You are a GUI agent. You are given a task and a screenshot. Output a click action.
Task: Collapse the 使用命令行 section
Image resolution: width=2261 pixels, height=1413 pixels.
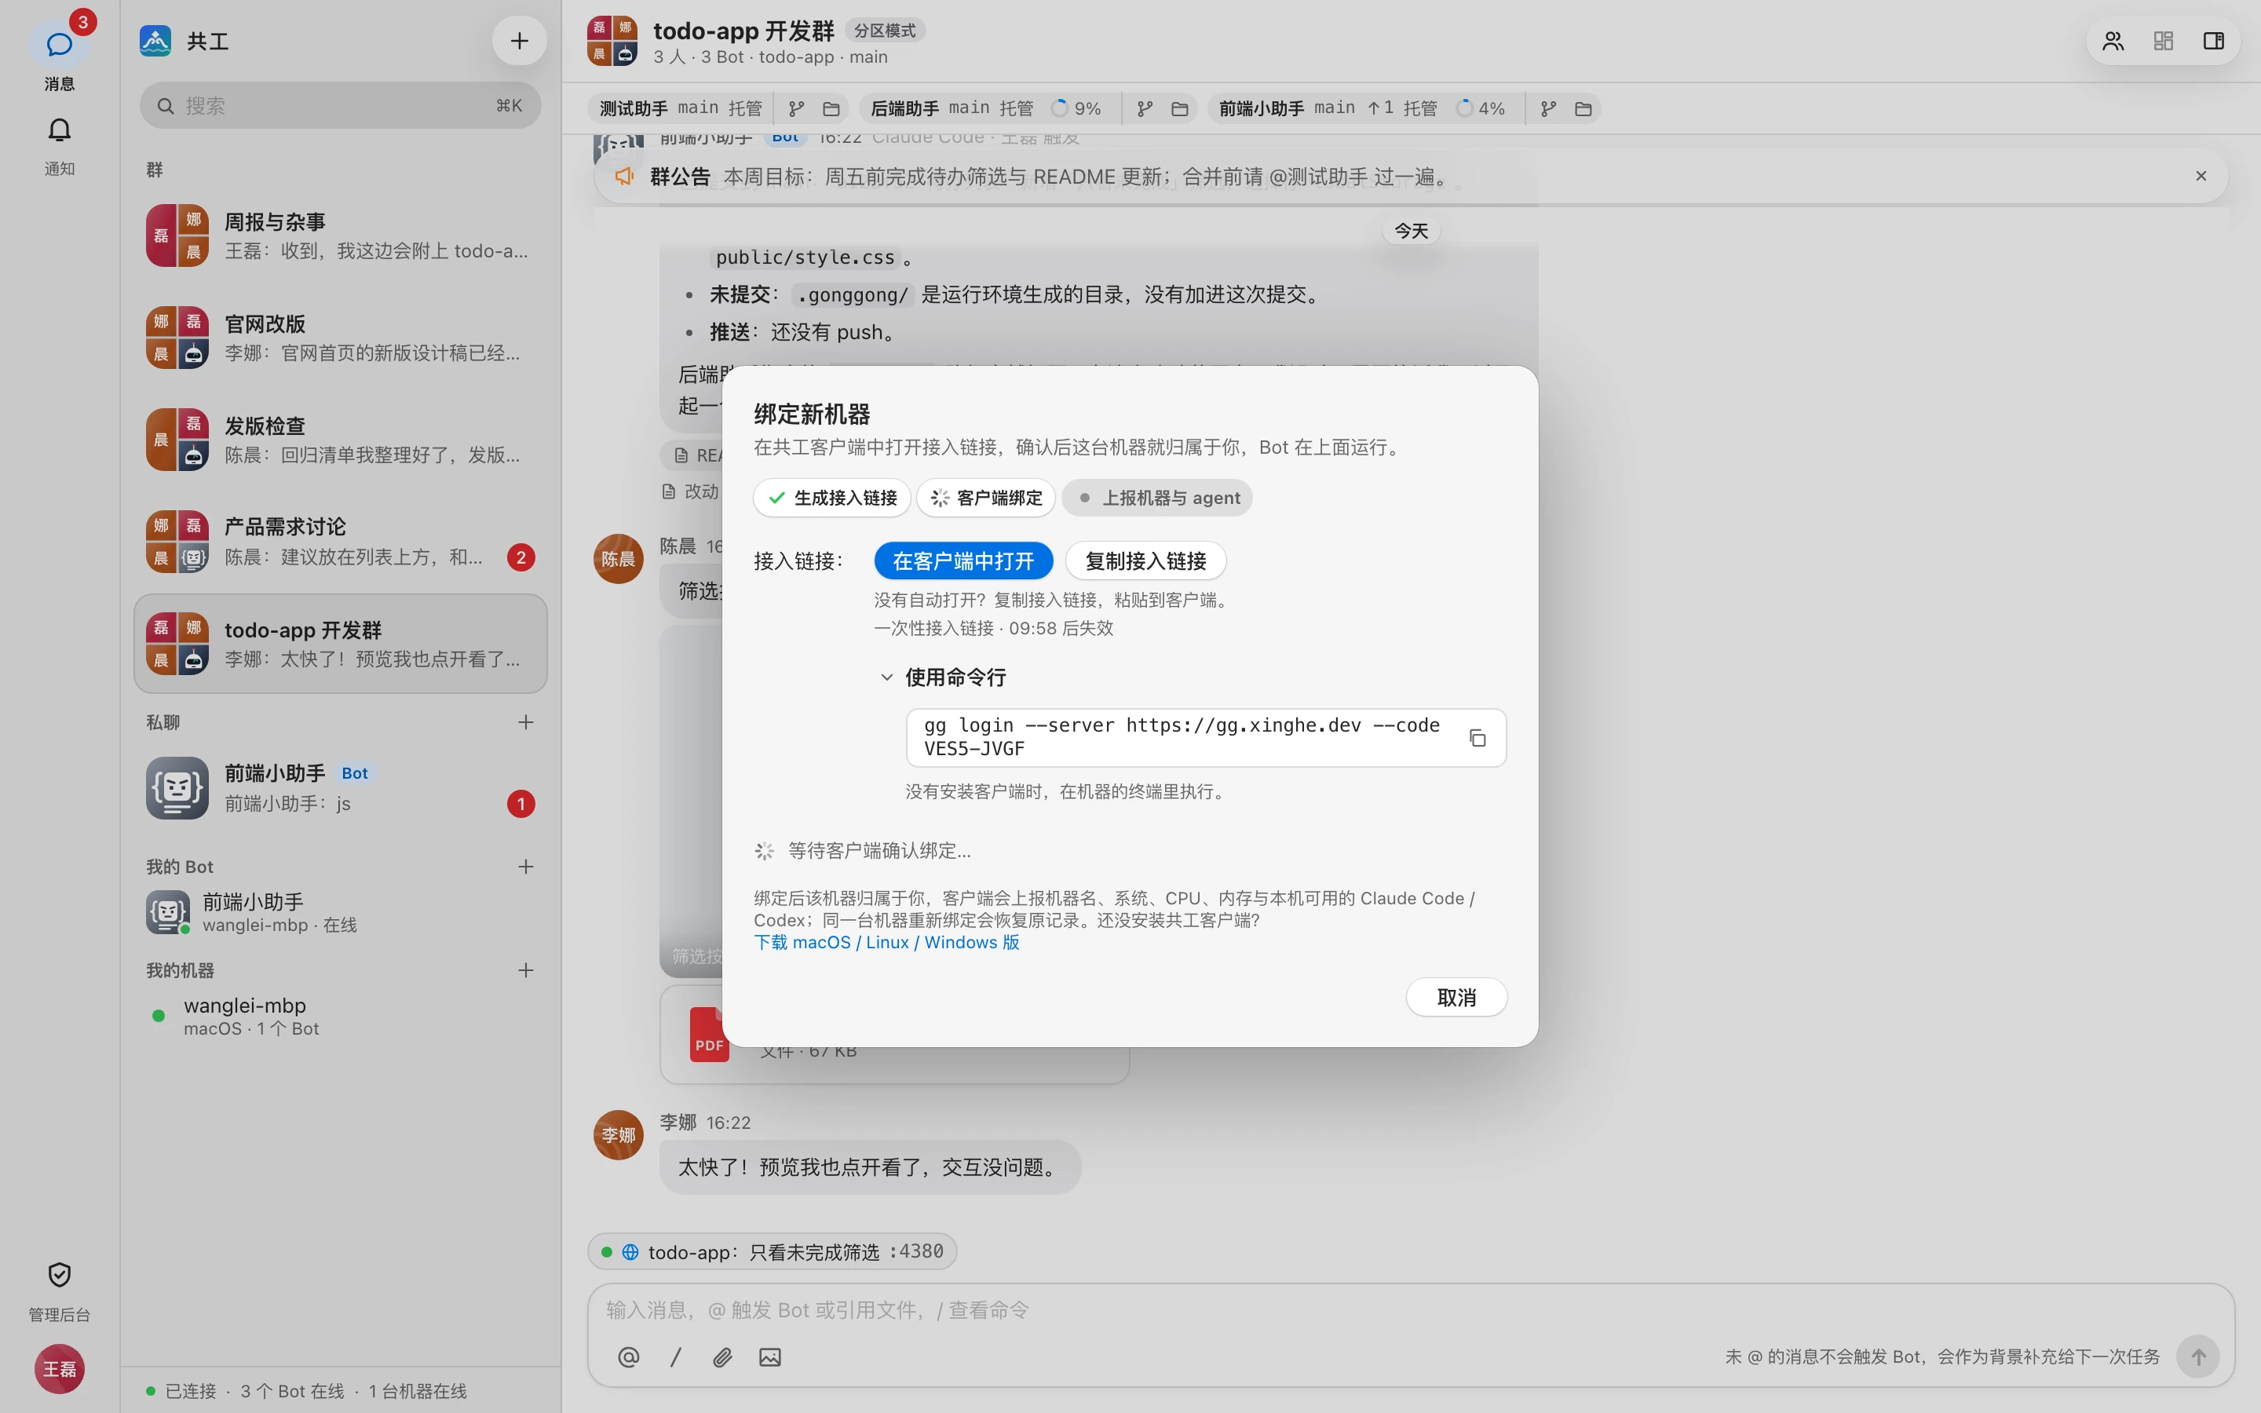944,677
